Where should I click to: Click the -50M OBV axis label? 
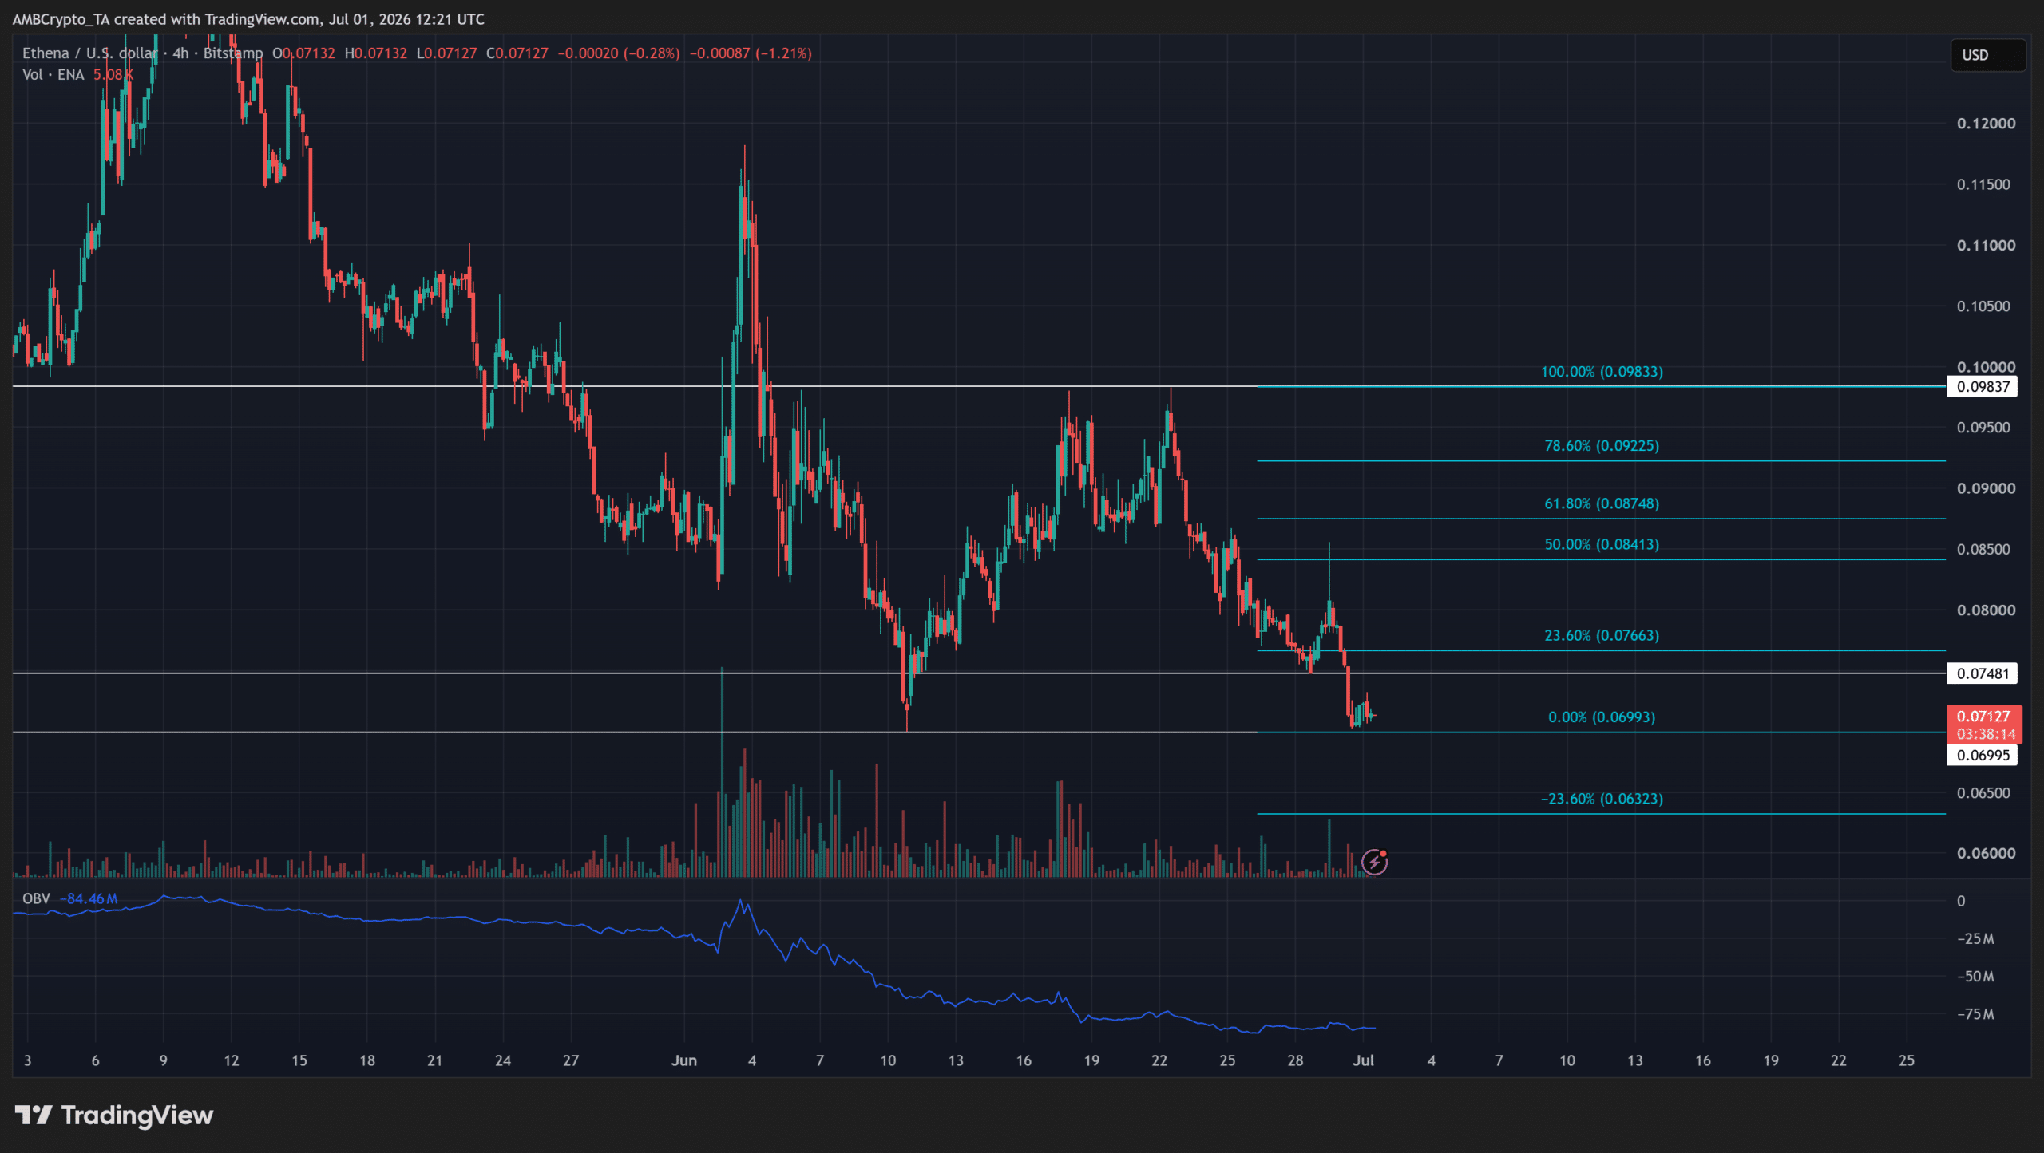(1975, 977)
